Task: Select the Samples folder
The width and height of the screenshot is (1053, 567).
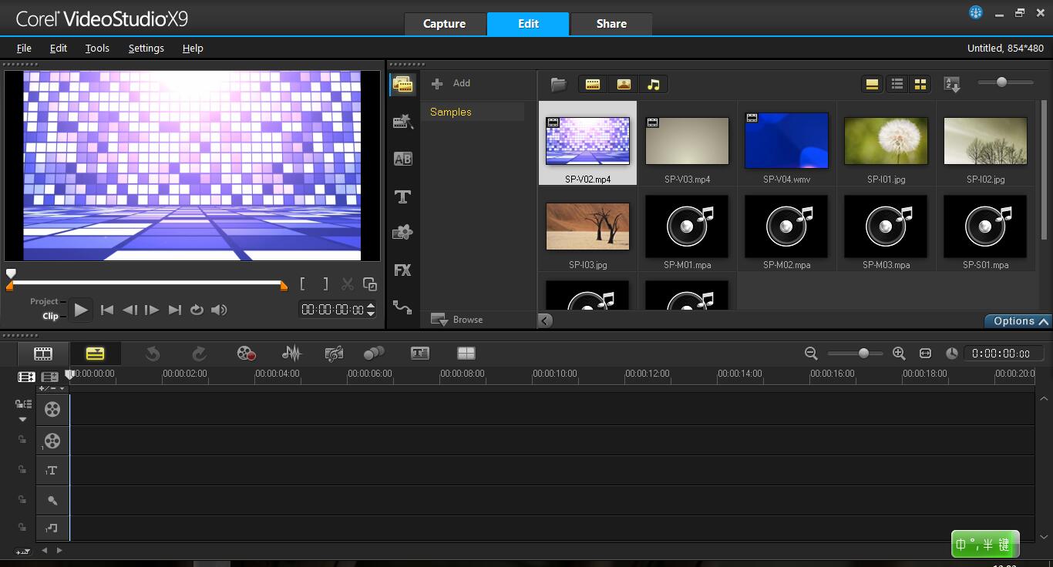Action: pos(473,112)
